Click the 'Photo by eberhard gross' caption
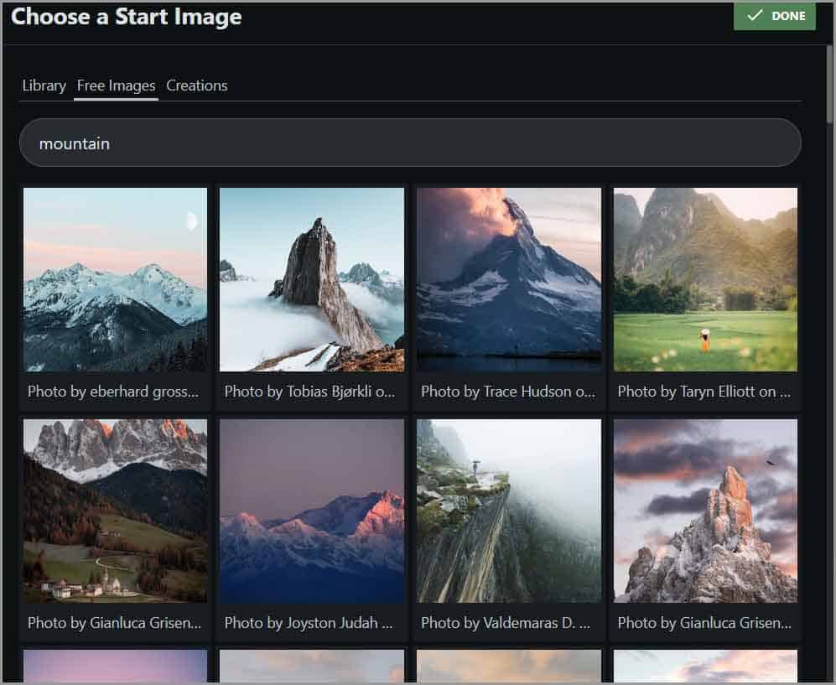 [113, 392]
